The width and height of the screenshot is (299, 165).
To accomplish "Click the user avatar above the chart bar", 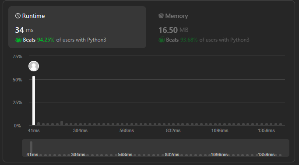I will (x=34, y=66).
